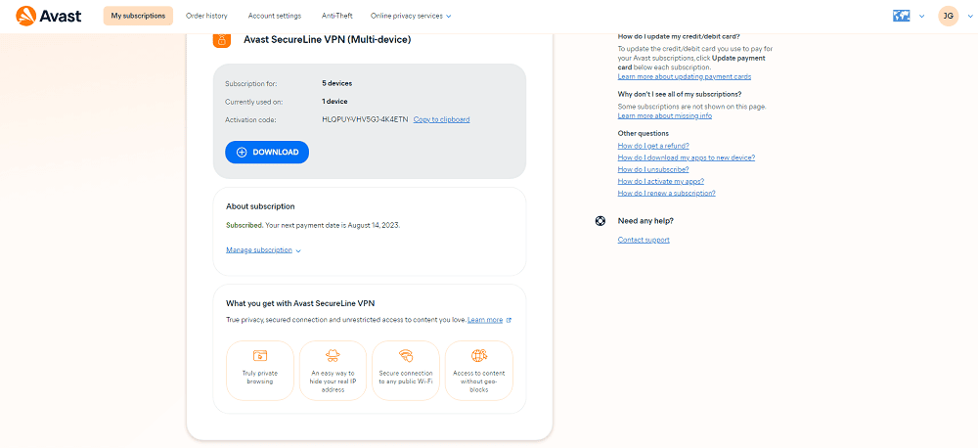Click the Truly private browsing card
This screenshot has width=978, height=448.
coord(260,370)
